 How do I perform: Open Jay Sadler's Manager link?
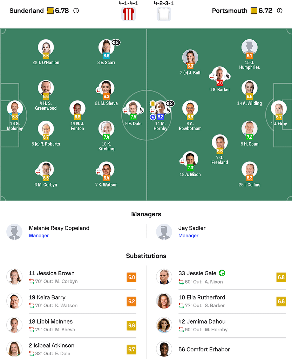click(188, 236)
